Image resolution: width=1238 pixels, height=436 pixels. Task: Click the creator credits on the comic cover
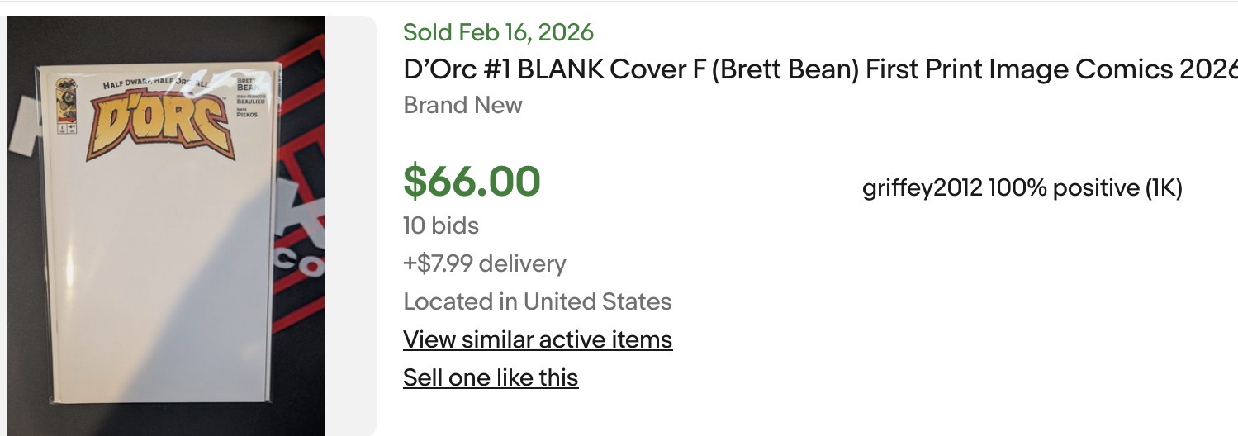pos(248,101)
